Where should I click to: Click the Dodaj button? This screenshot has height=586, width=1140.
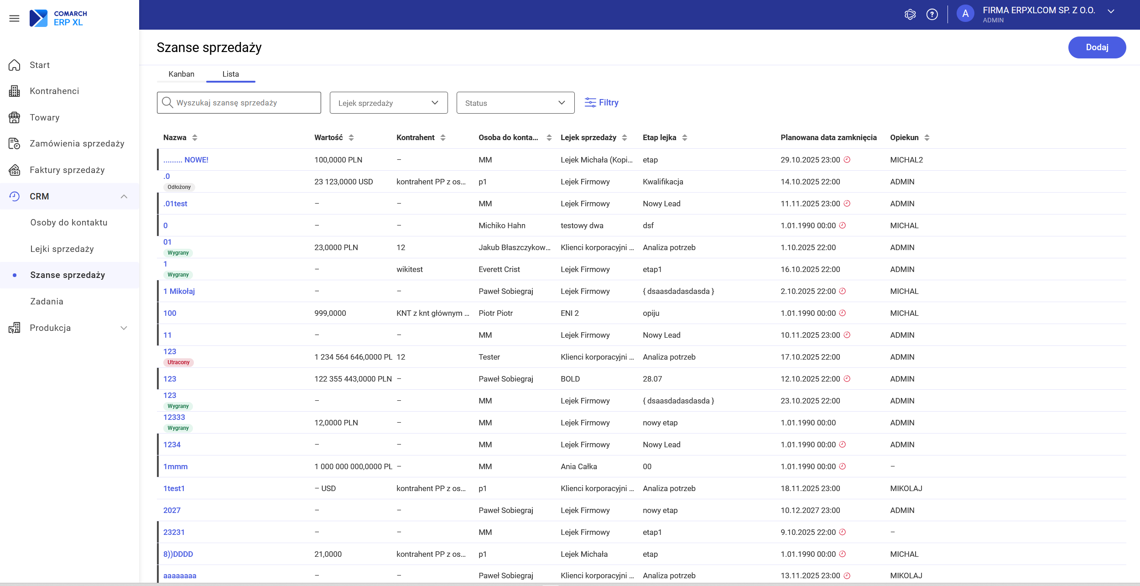pos(1097,47)
